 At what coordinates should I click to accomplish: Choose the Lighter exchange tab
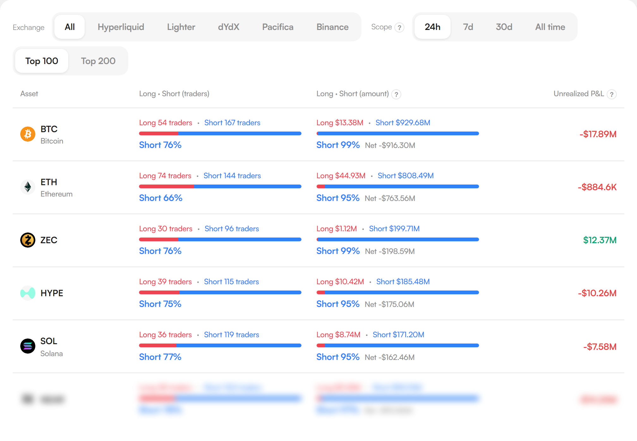click(x=181, y=27)
